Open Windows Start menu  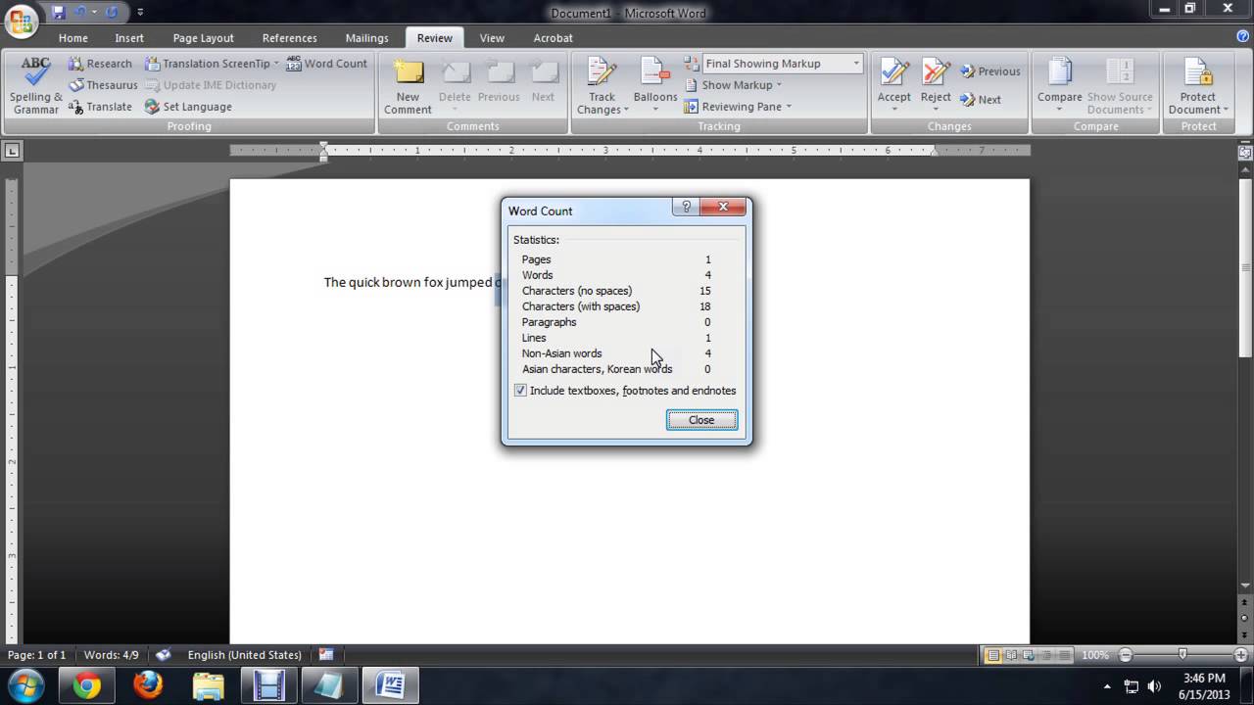coord(24,685)
